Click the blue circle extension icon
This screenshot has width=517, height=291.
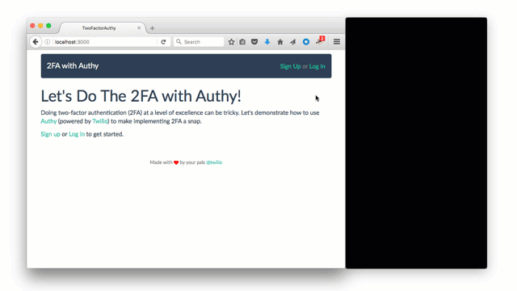coord(306,42)
